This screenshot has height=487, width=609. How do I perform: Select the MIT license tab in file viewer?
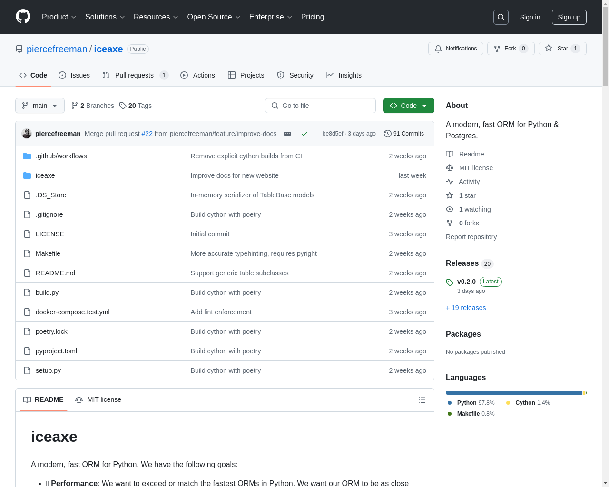pyautogui.click(x=98, y=399)
